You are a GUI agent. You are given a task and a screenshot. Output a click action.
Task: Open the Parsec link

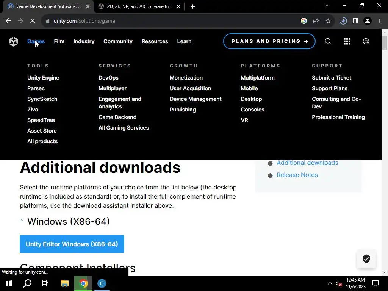36,88
